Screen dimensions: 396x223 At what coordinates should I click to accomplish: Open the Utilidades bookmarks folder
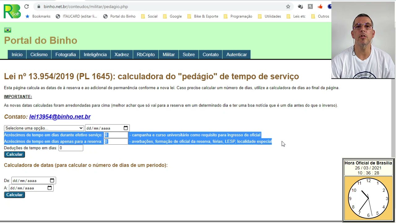[x=269, y=16]
